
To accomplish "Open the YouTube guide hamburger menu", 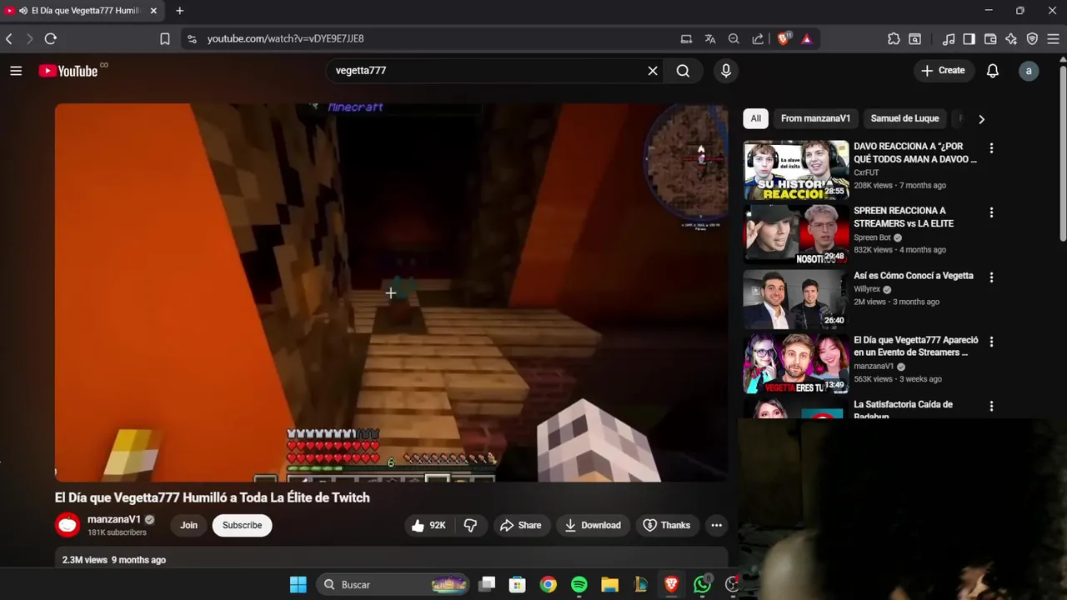I will (x=16, y=71).
